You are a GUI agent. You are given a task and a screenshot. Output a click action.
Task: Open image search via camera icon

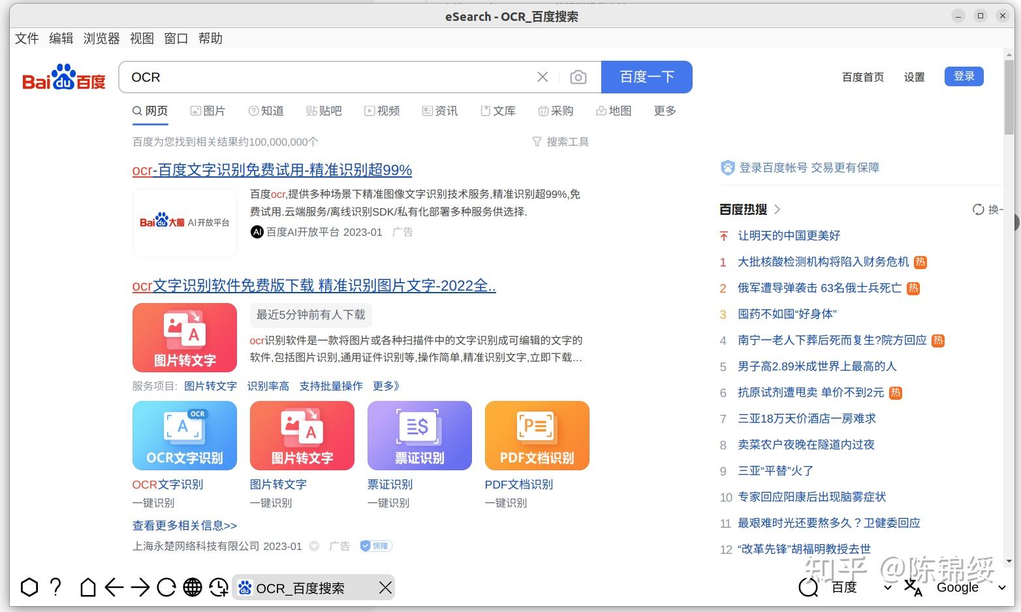[578, 76]
